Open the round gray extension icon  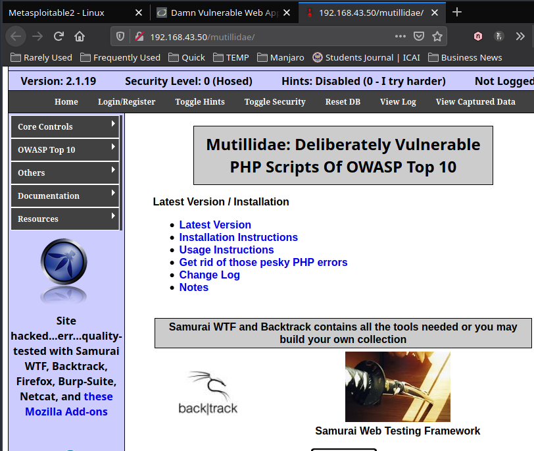499,36
